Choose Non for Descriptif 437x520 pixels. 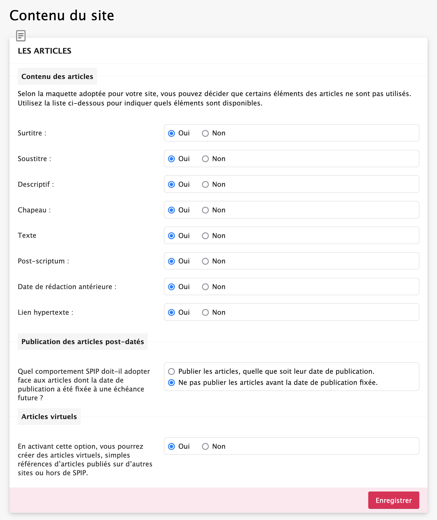click(x=205, y=185)
